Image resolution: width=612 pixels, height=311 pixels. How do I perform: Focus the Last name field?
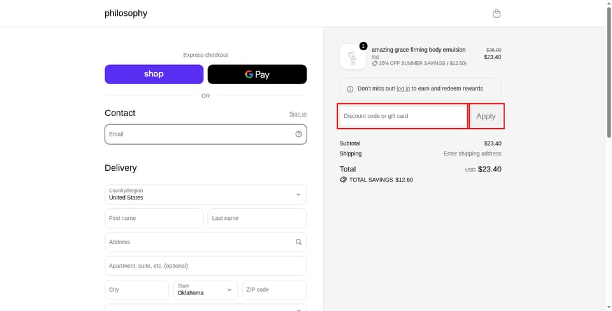point(257,218)
